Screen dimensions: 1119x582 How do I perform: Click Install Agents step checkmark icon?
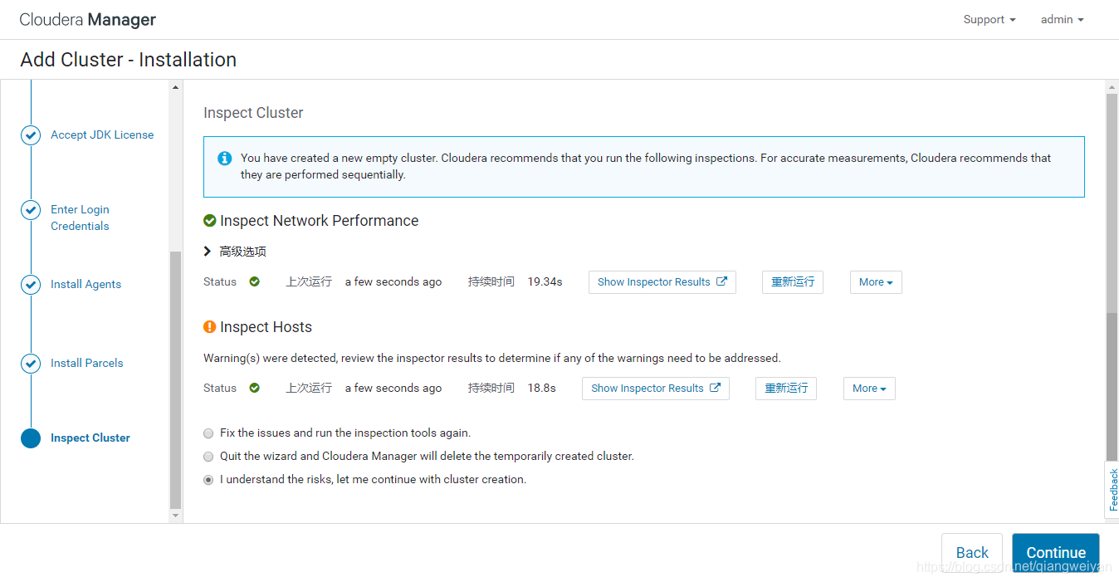coord(31,285)
